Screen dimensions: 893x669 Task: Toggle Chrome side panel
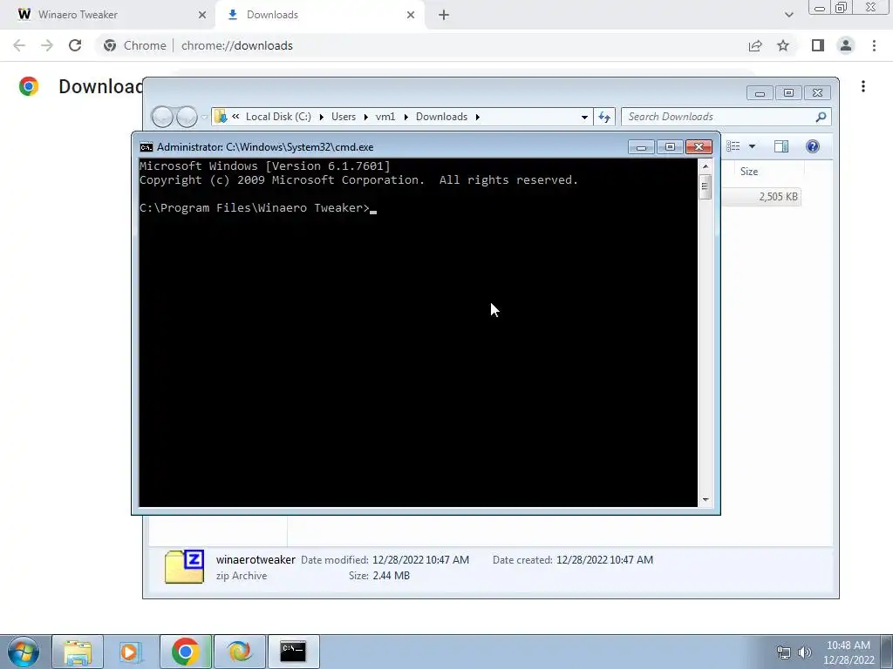pyautogui.click(x=818, y=45)
